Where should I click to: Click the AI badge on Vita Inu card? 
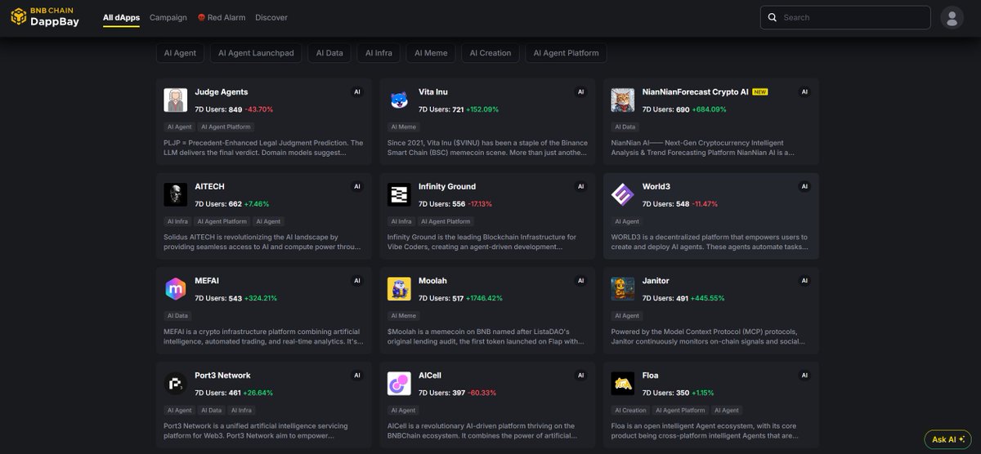click(581, 92)
